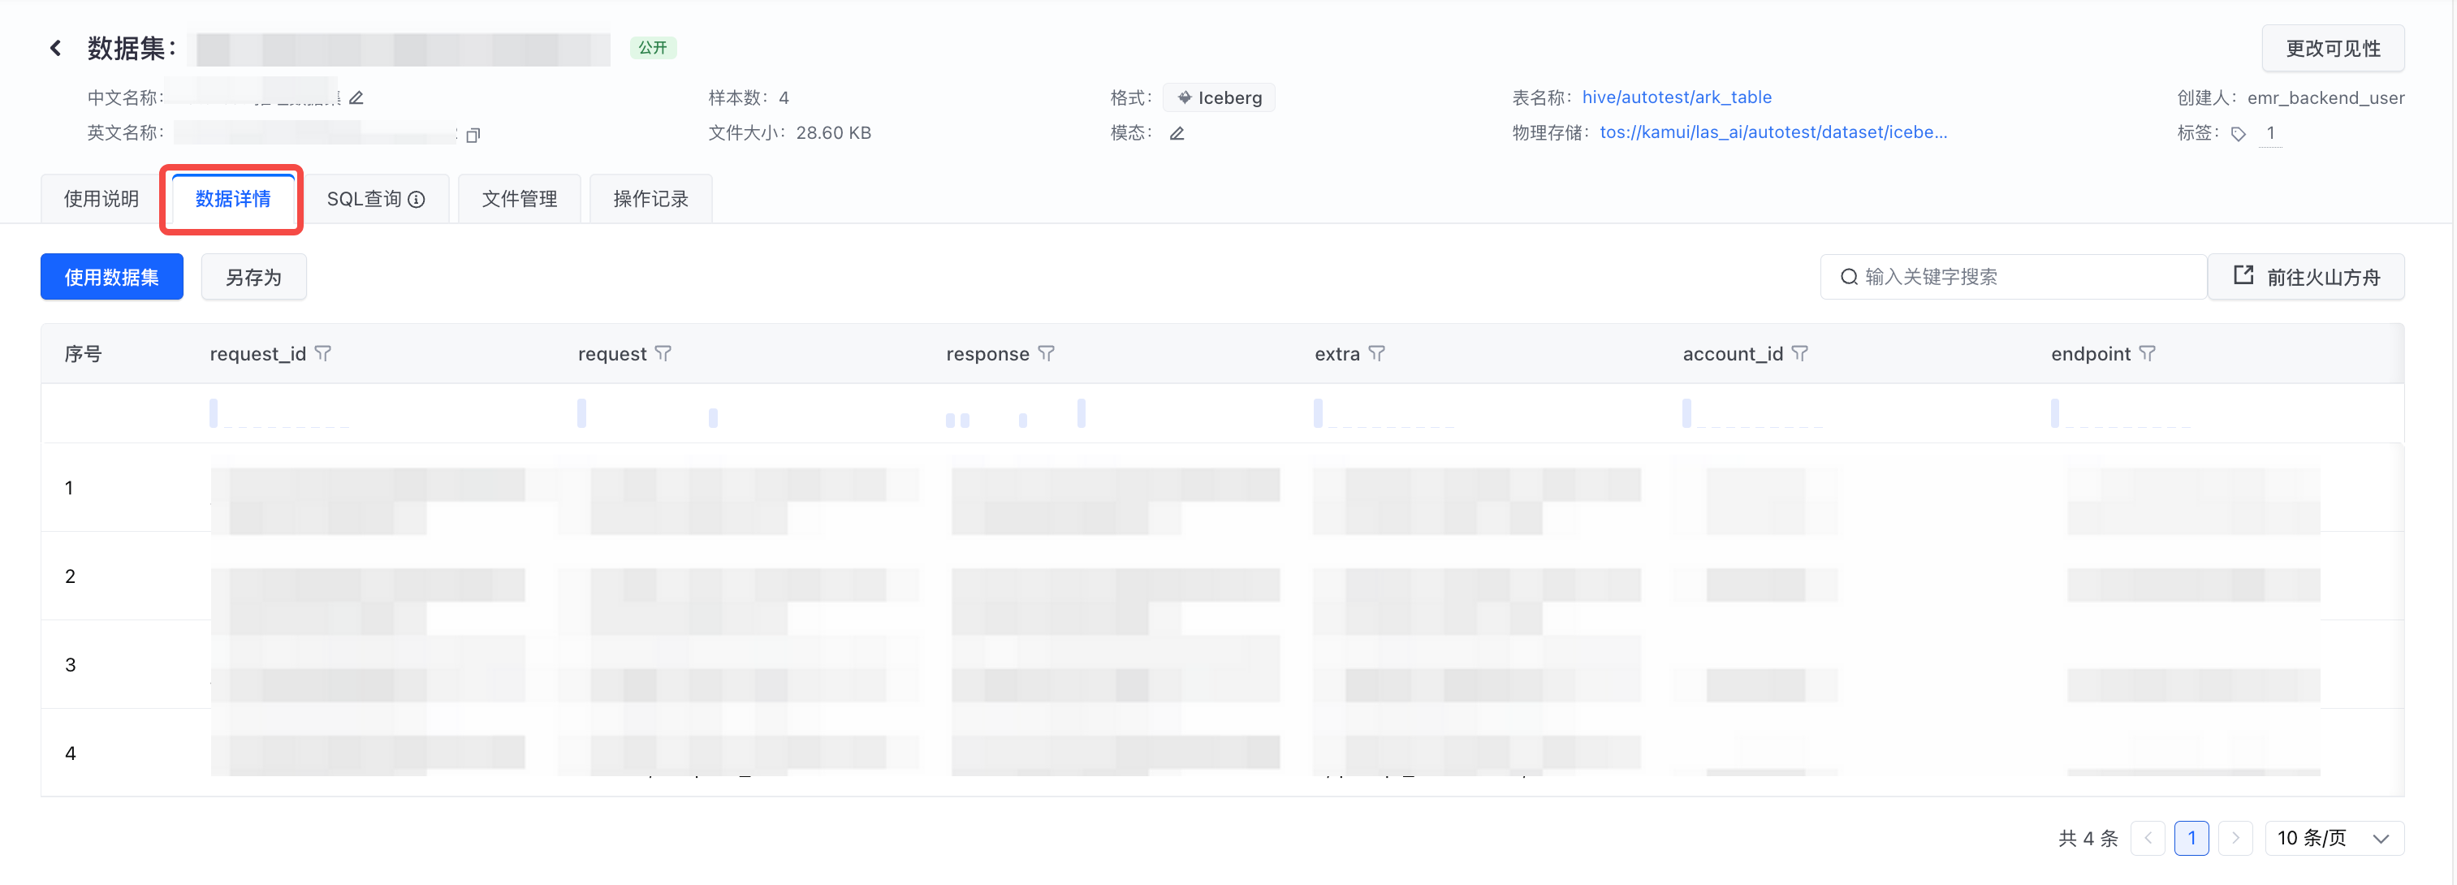This screenshot has height=885, width=2457.
Task: Click the 使用数据集 button
Action: pyautogui.click(x=111, y=278)
